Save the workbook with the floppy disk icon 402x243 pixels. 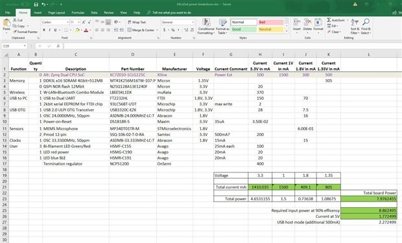[x=36, y=5]
